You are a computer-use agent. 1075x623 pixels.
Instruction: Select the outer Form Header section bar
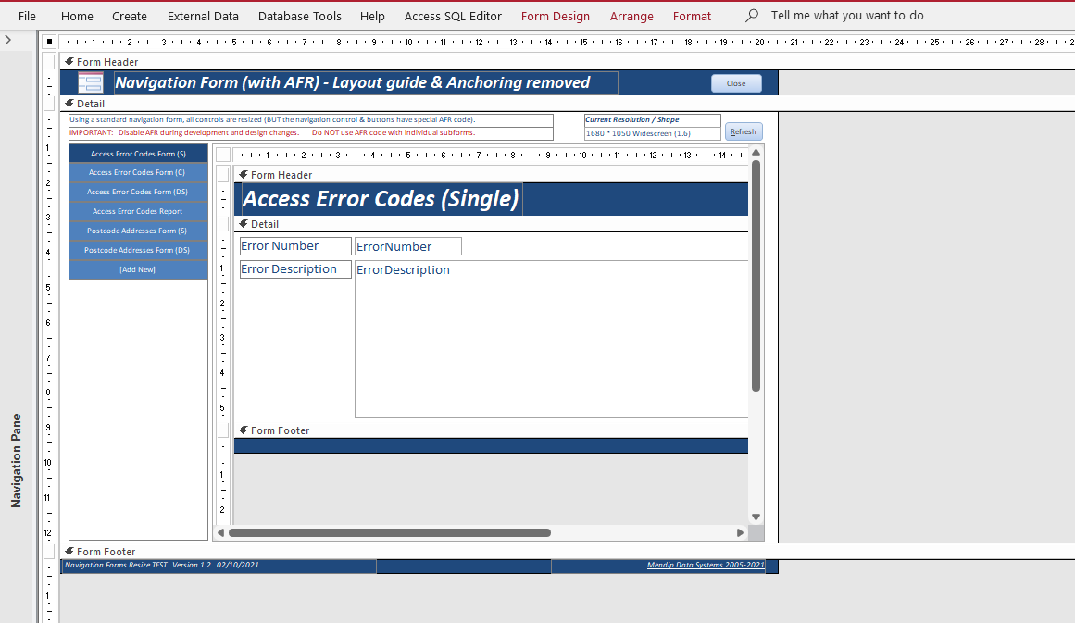[x=568, y=62]
